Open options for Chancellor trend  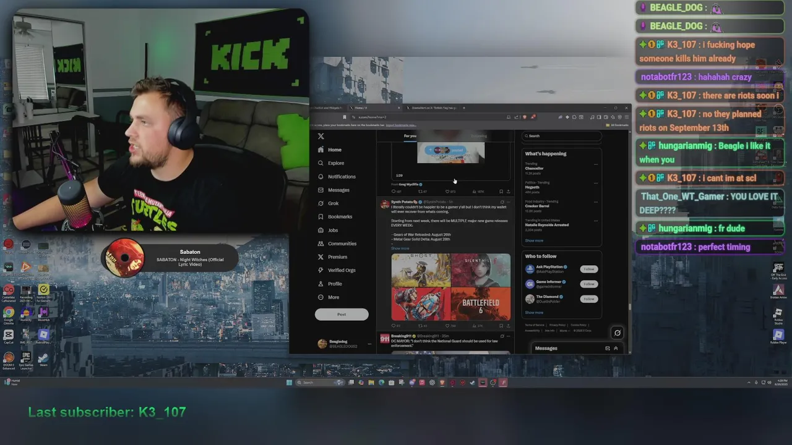[x=596, y=164]
